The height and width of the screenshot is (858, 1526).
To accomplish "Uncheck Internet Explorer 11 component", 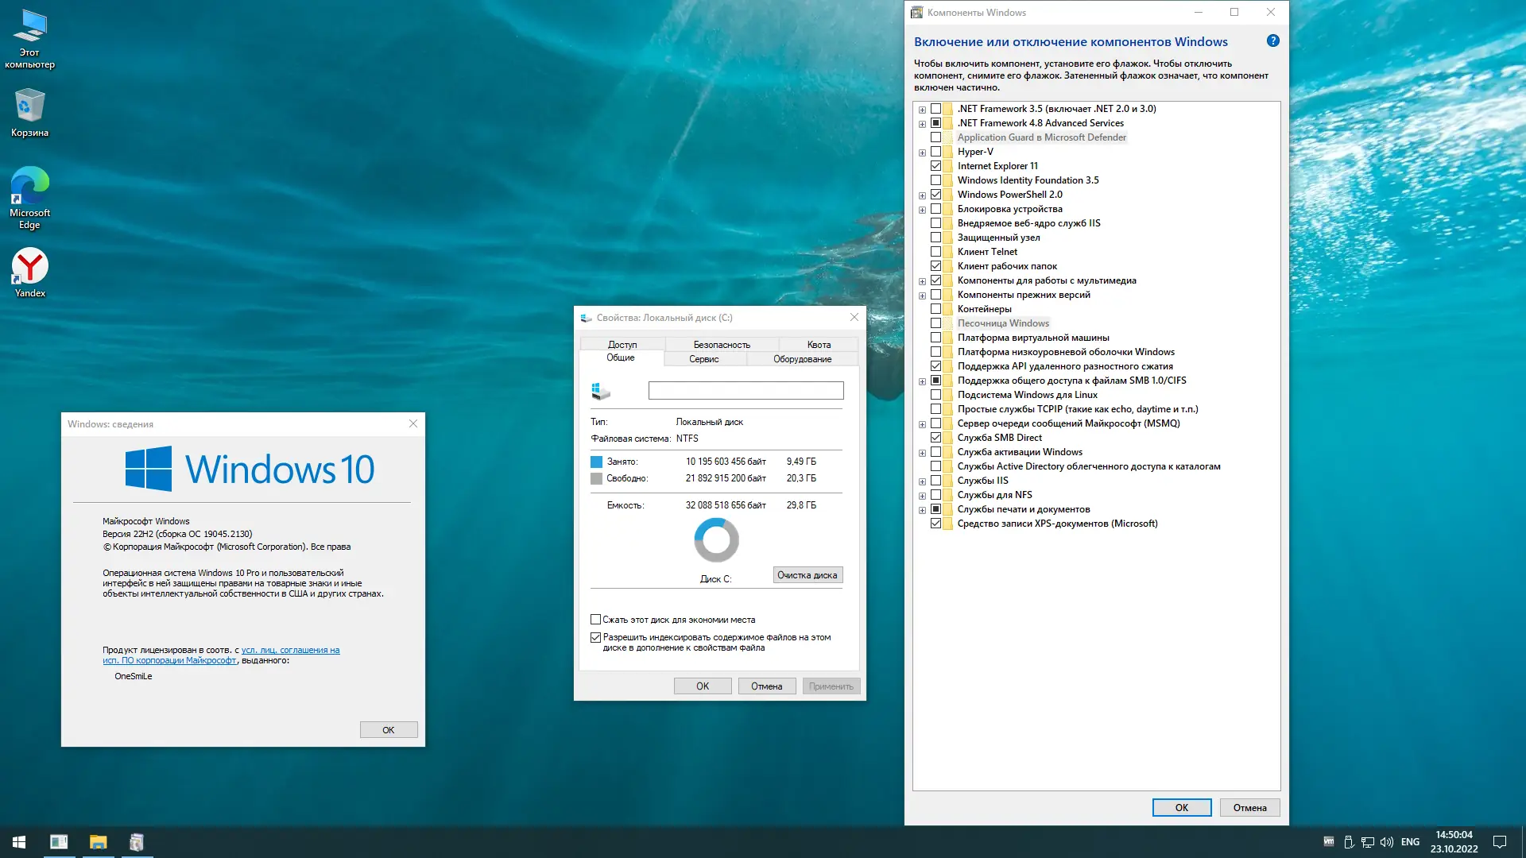I will click(935, 166).
